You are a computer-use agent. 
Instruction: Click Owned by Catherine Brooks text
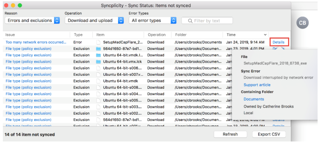(x=269, y=106)
